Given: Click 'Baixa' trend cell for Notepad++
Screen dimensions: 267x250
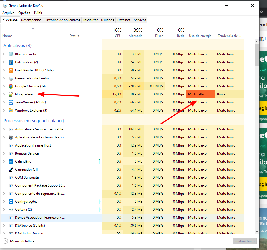Looking at the screenshot, I should (229, 94).
